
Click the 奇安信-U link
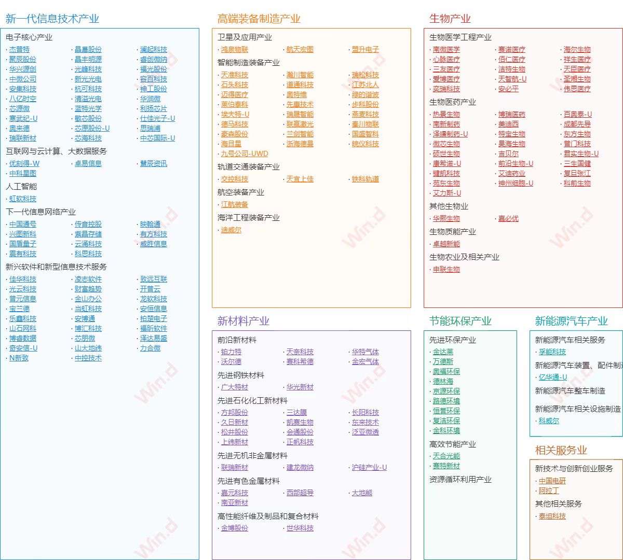pyautogui.click(x=23, y=348)
